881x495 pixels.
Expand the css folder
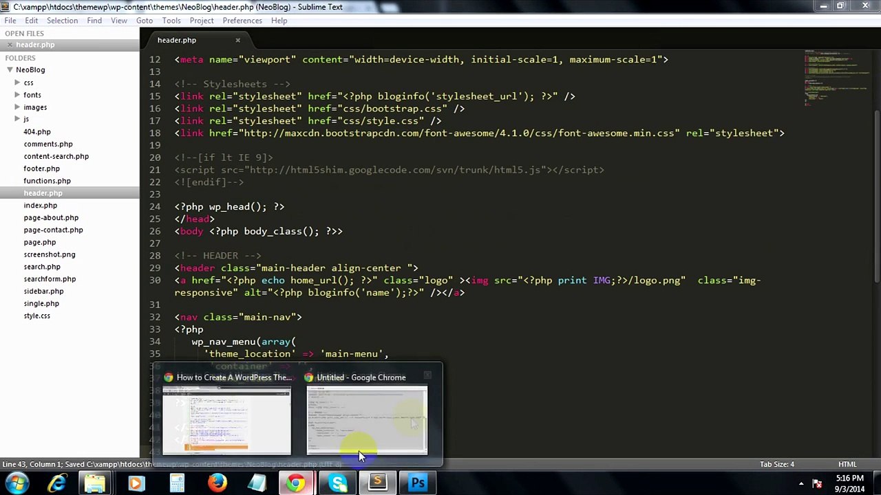point(17,82)
